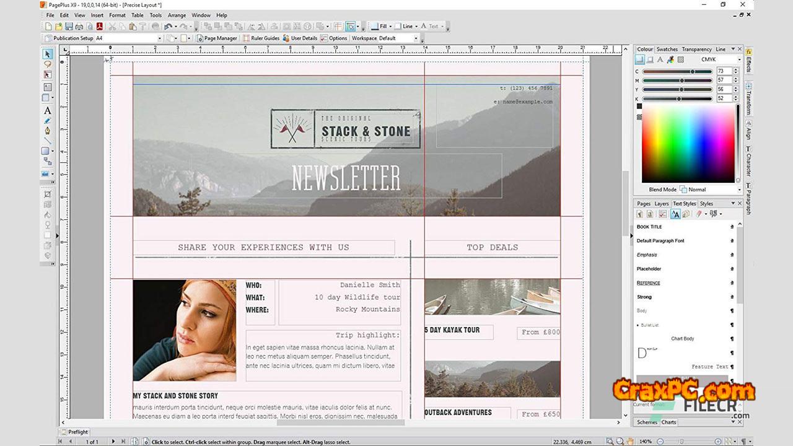Select the Pointer tool
This screenshot has width=793, height=446.
(48, 55)
